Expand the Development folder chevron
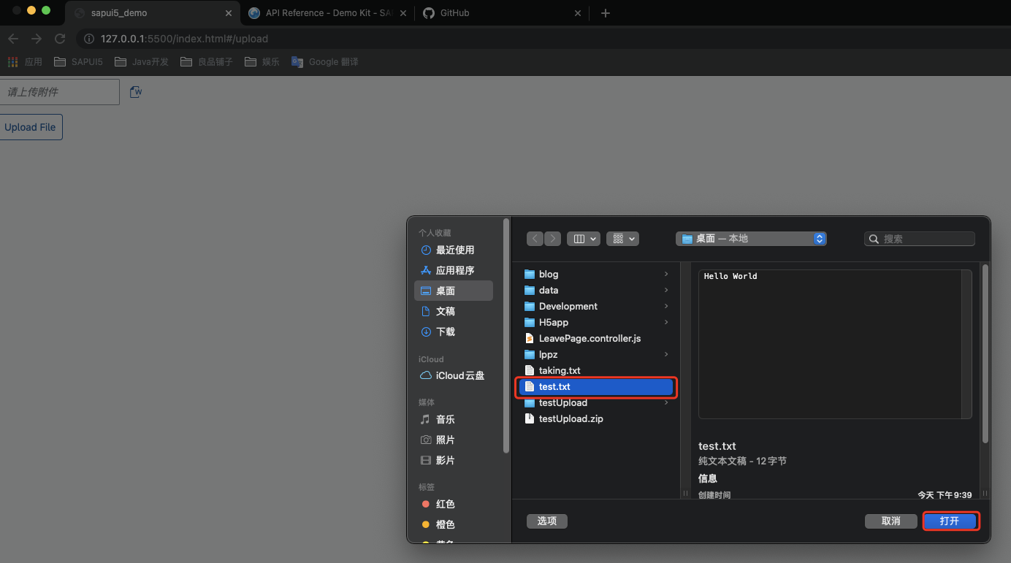Image resolution: width=1011 pixels, height=563 pixels. [666, 306]
